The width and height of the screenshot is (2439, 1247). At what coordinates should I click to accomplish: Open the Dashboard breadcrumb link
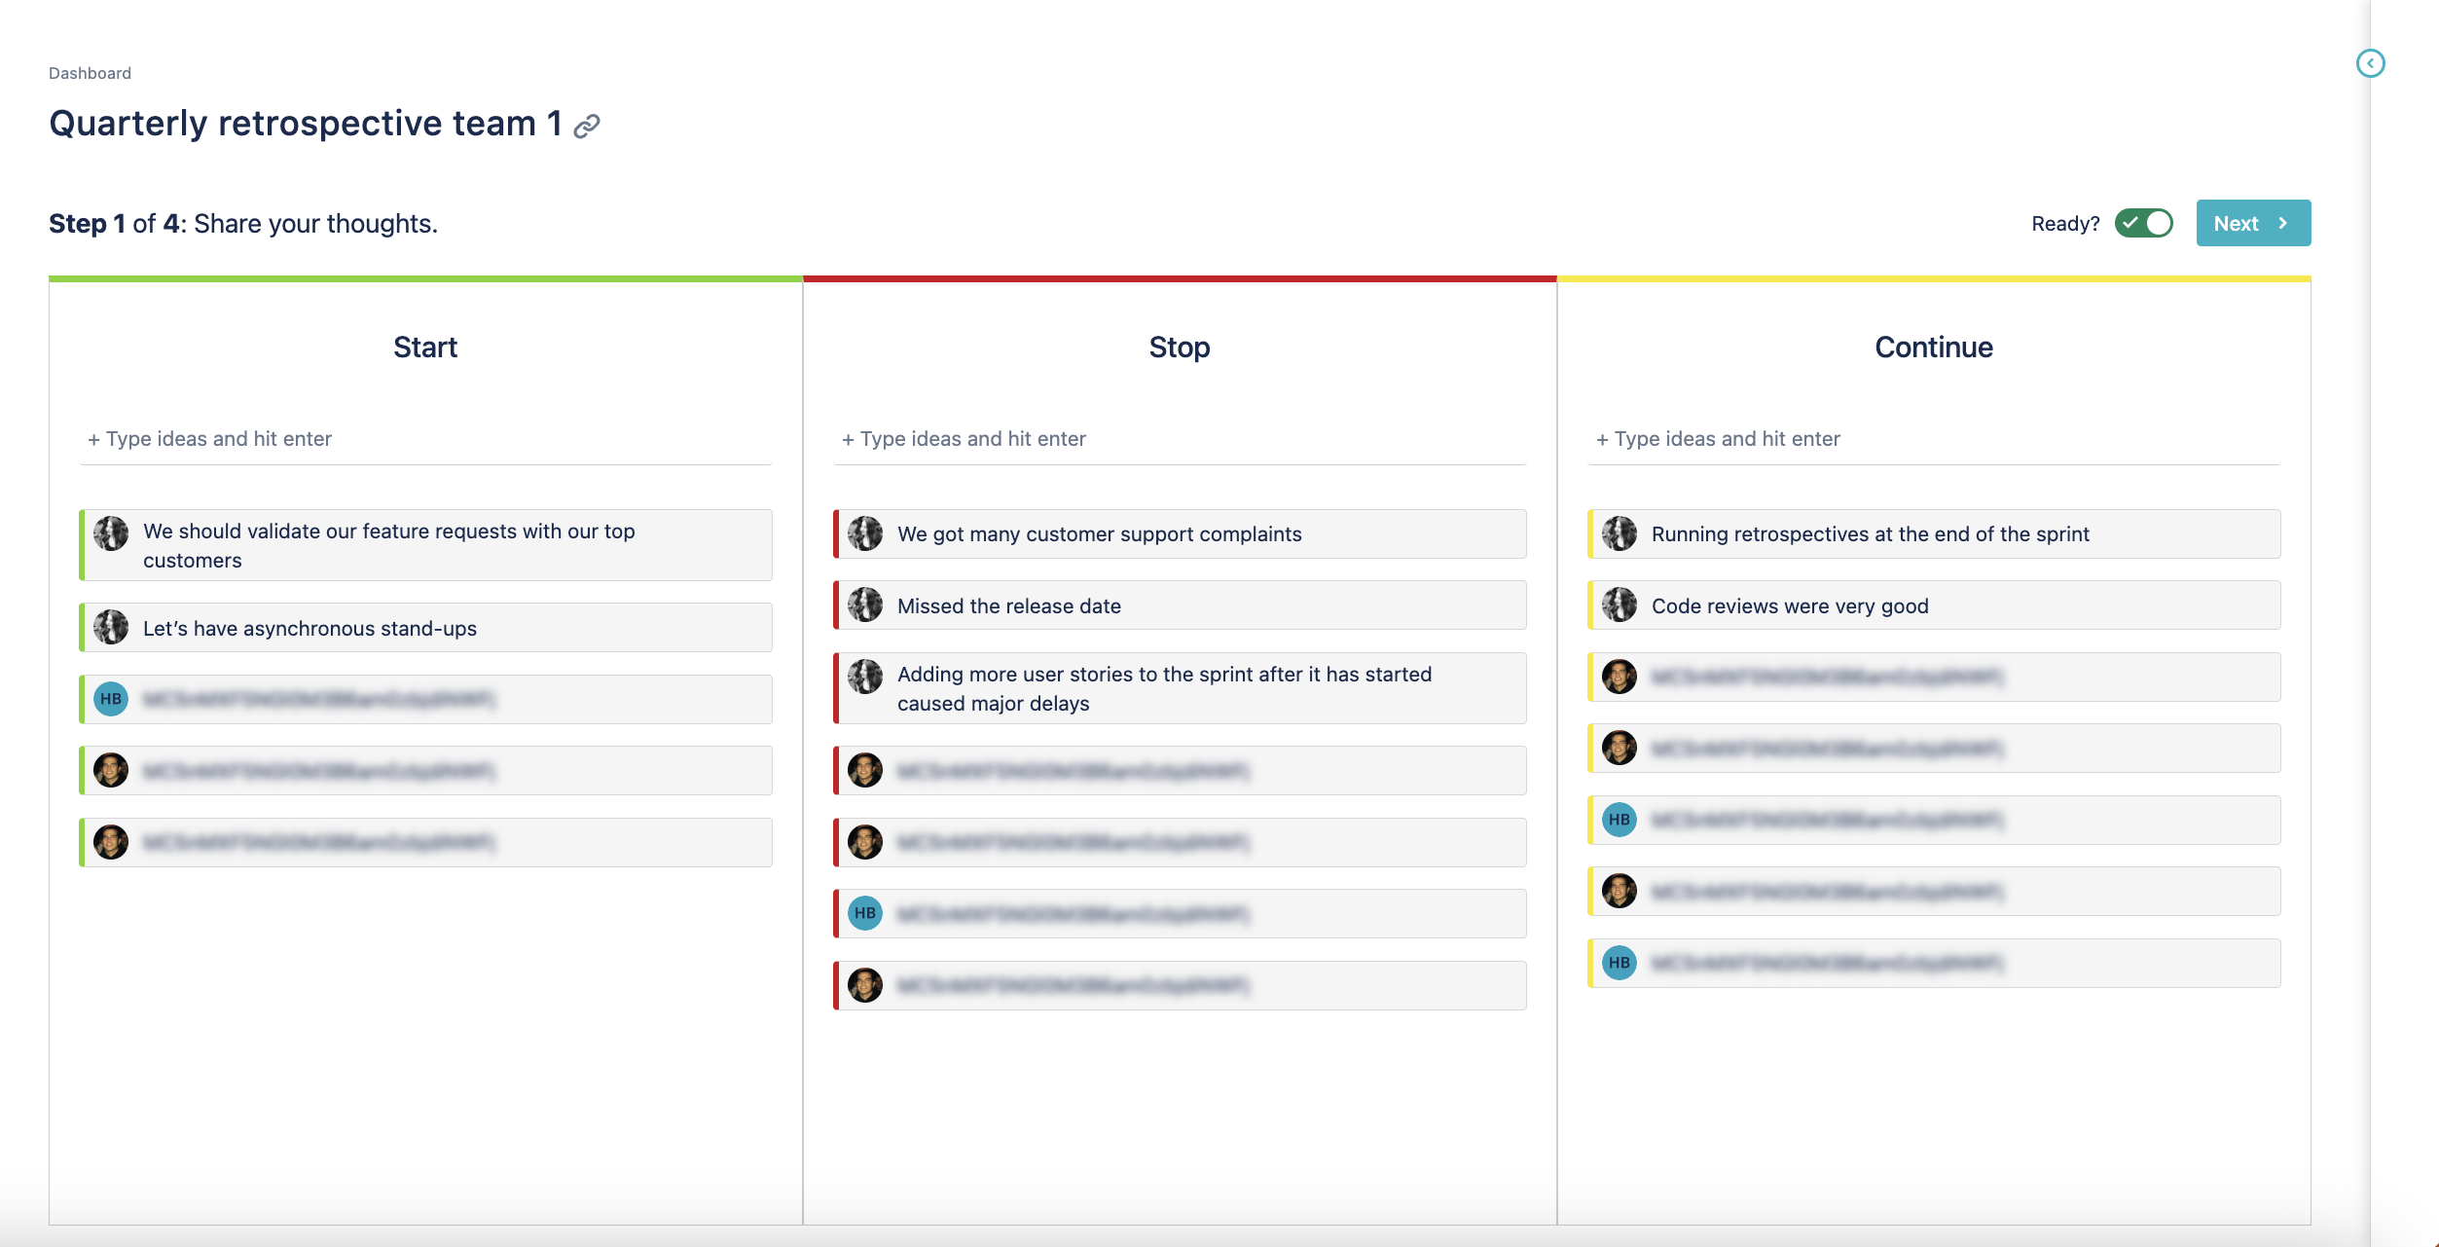tap(90, 73)
